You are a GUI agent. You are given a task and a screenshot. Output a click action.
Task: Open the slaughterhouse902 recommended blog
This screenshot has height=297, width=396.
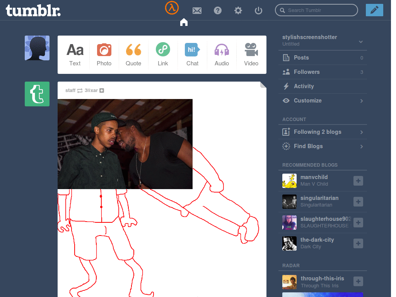tap(326, 219)
